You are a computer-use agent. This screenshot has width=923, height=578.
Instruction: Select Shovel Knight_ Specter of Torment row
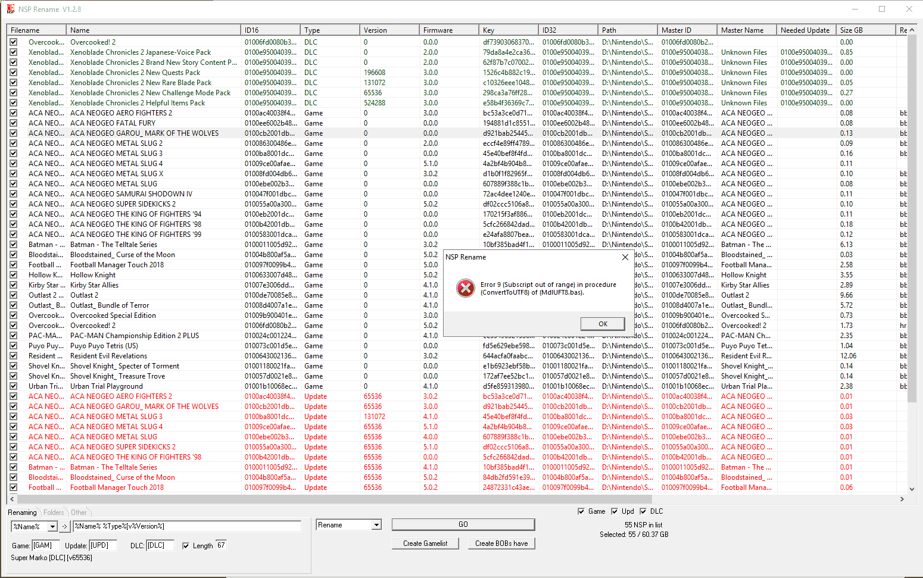(457, 366)
